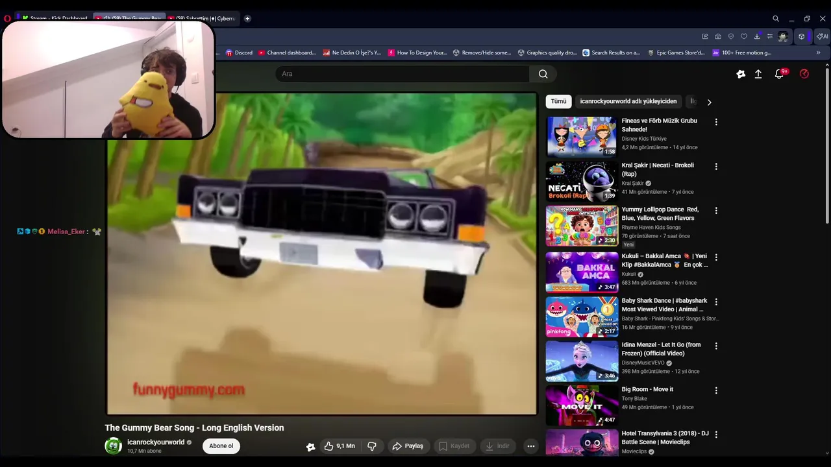
Task: Open the more actions three-dot menu under video
Action: (530, 446)
